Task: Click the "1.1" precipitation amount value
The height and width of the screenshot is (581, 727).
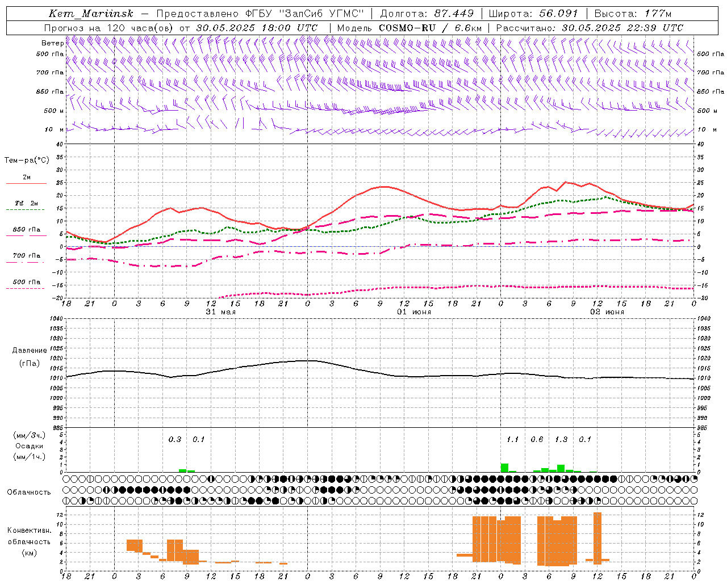Action: click(x=512, y=440)
